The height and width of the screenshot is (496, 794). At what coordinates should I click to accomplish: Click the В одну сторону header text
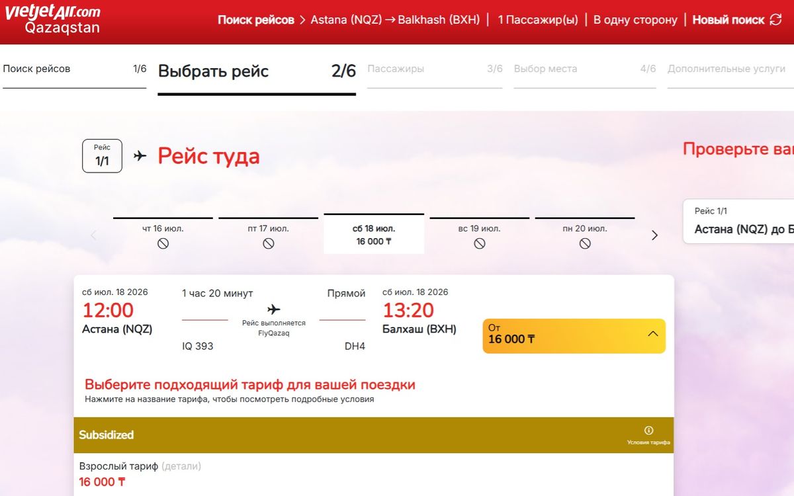[x=635, y=20]
